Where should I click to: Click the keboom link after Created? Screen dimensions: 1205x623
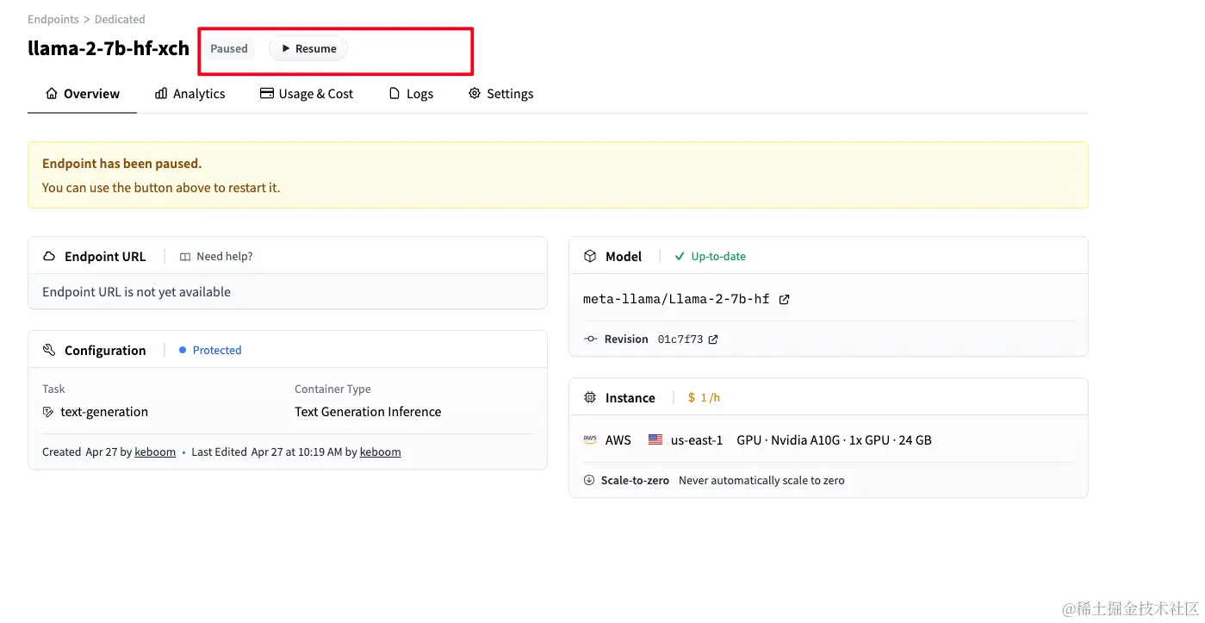155,452
